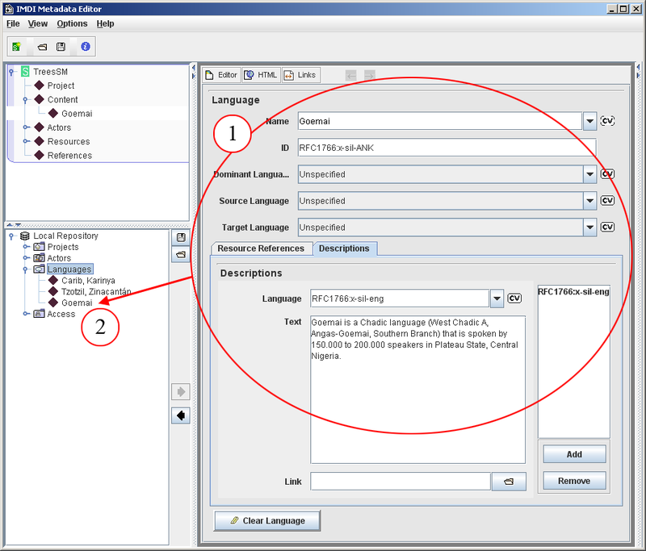Select Project in session tree
The height and width of the screenshot is (551, 646).
(61, 86)
